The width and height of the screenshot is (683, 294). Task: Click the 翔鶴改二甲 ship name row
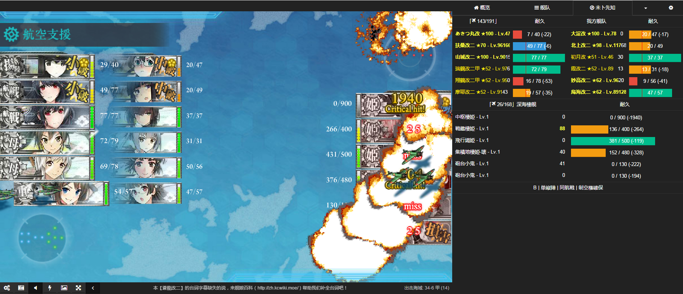[x=482, y=81]
